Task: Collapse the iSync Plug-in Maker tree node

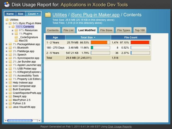Action: [6, 23]
